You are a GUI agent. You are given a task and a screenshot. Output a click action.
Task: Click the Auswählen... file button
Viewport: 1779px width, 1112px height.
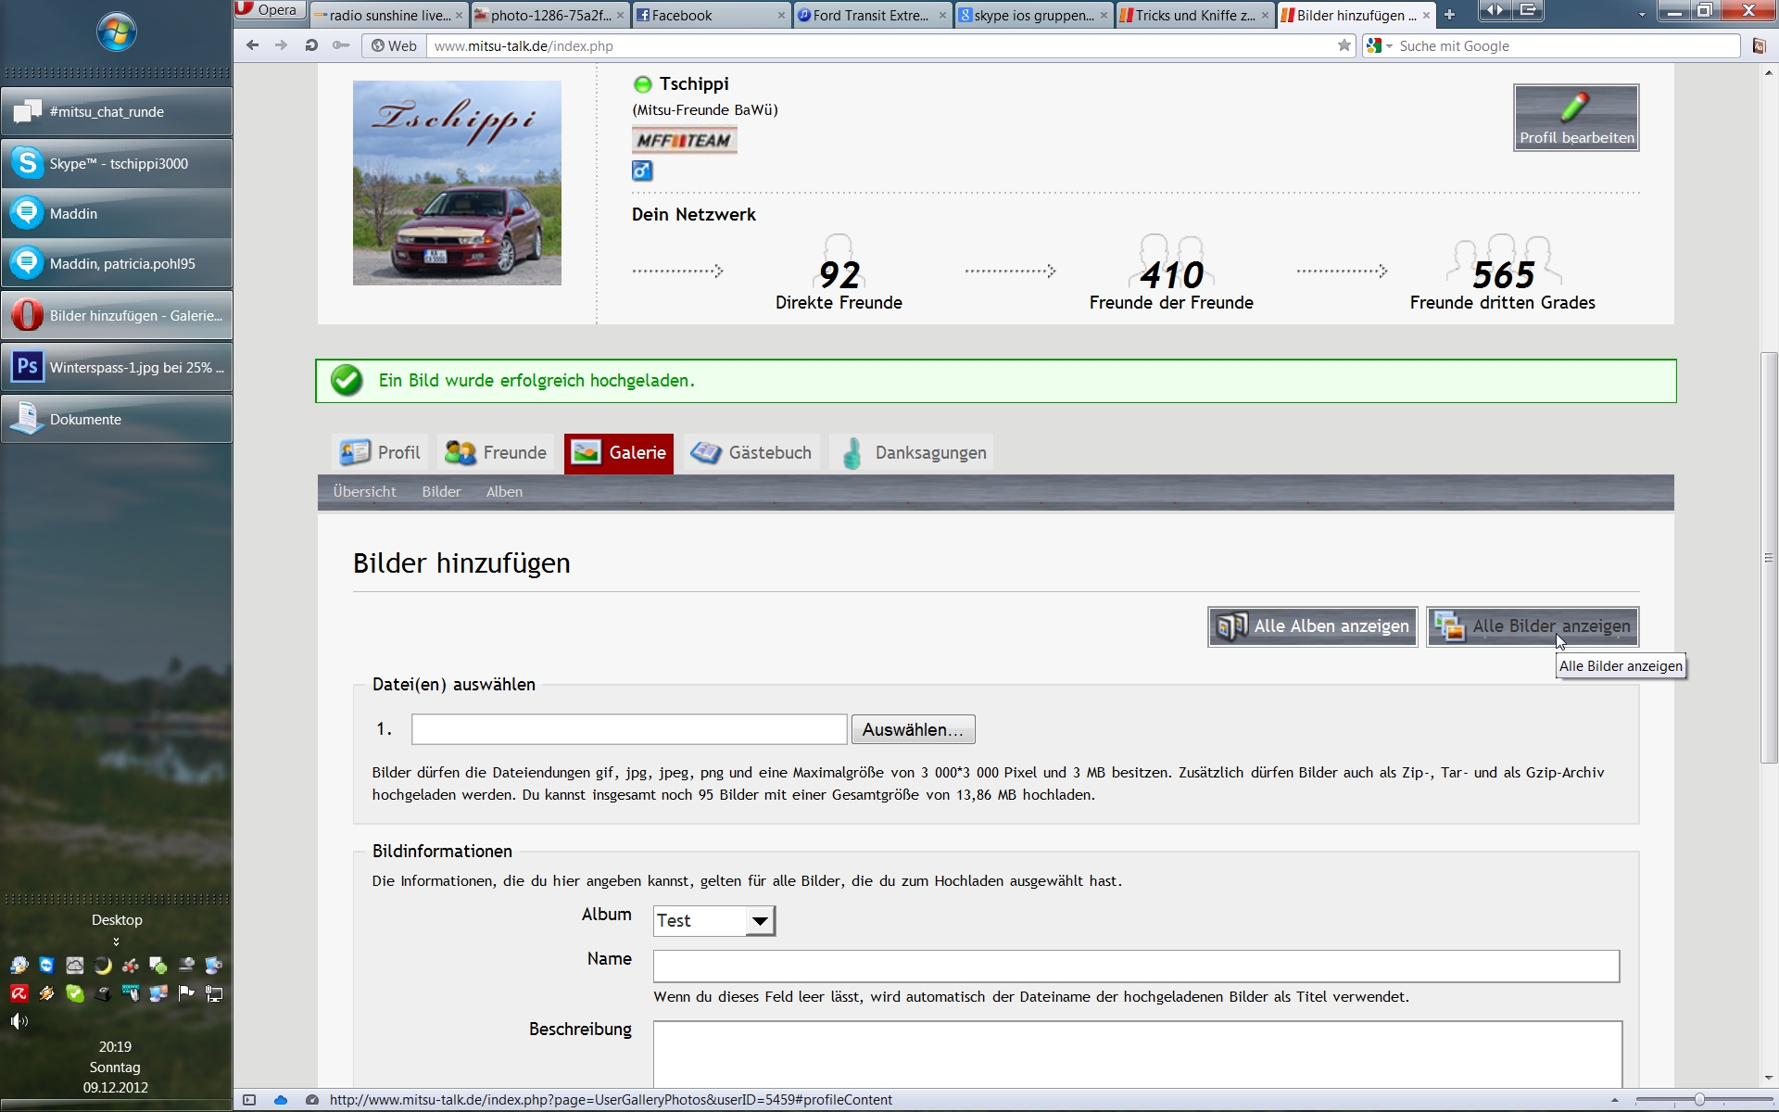[x=913, y=729]
